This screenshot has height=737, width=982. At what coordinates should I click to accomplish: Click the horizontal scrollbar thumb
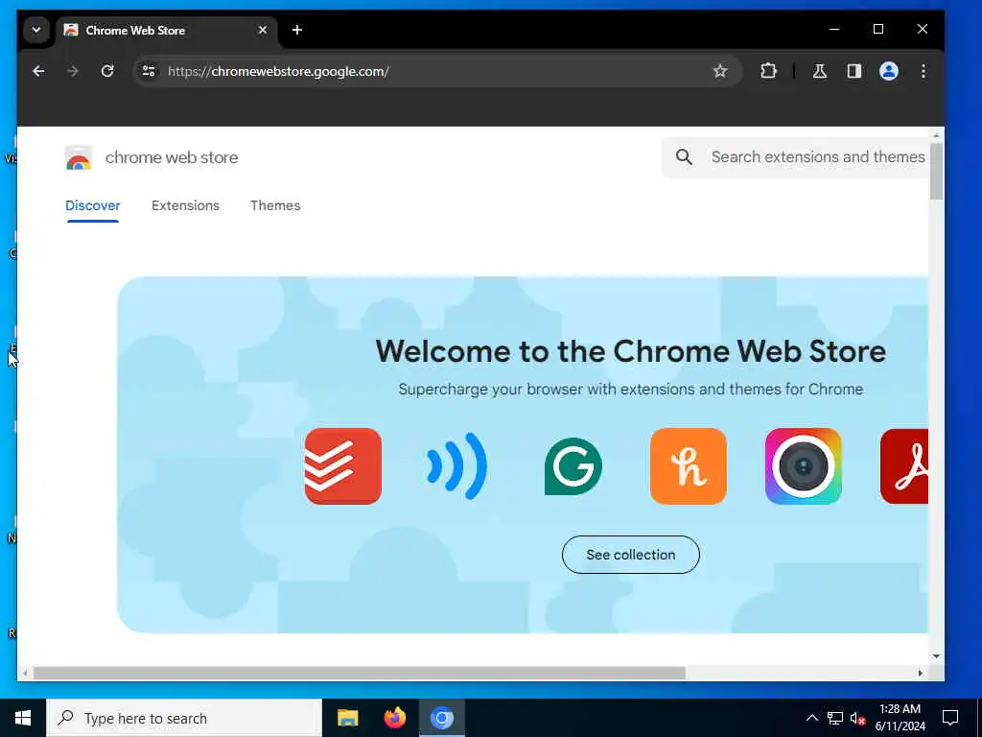359,673
